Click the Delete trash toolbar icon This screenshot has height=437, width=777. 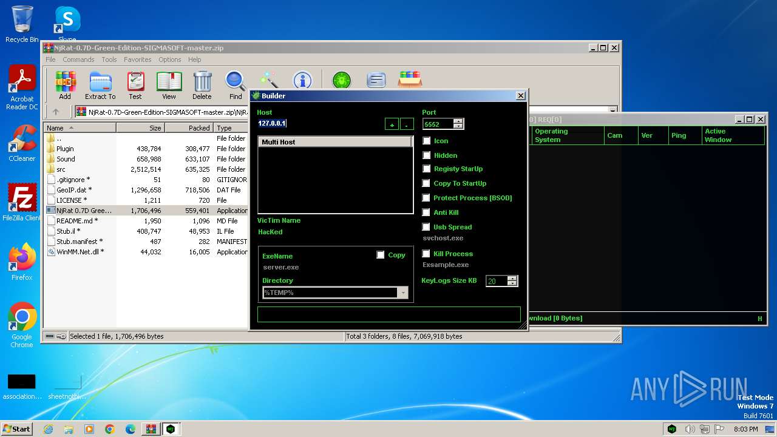(x=202, y=86)
